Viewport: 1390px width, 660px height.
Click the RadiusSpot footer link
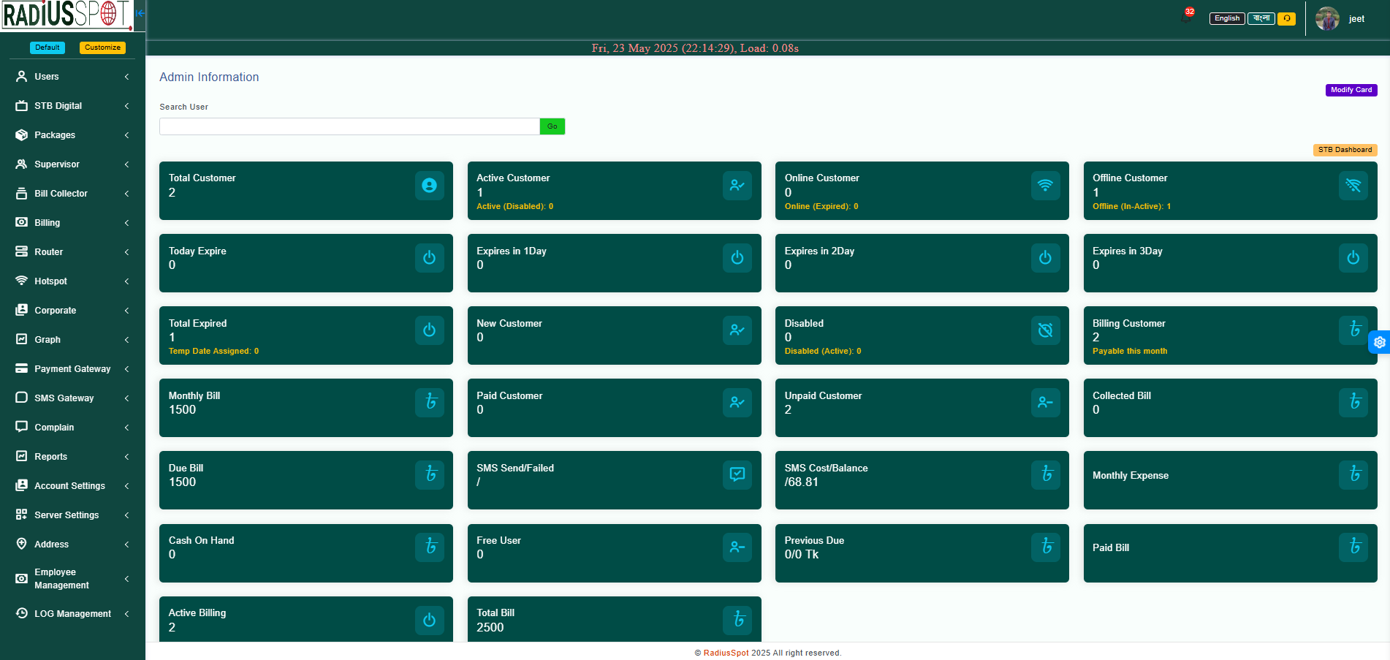coord(726,653)
